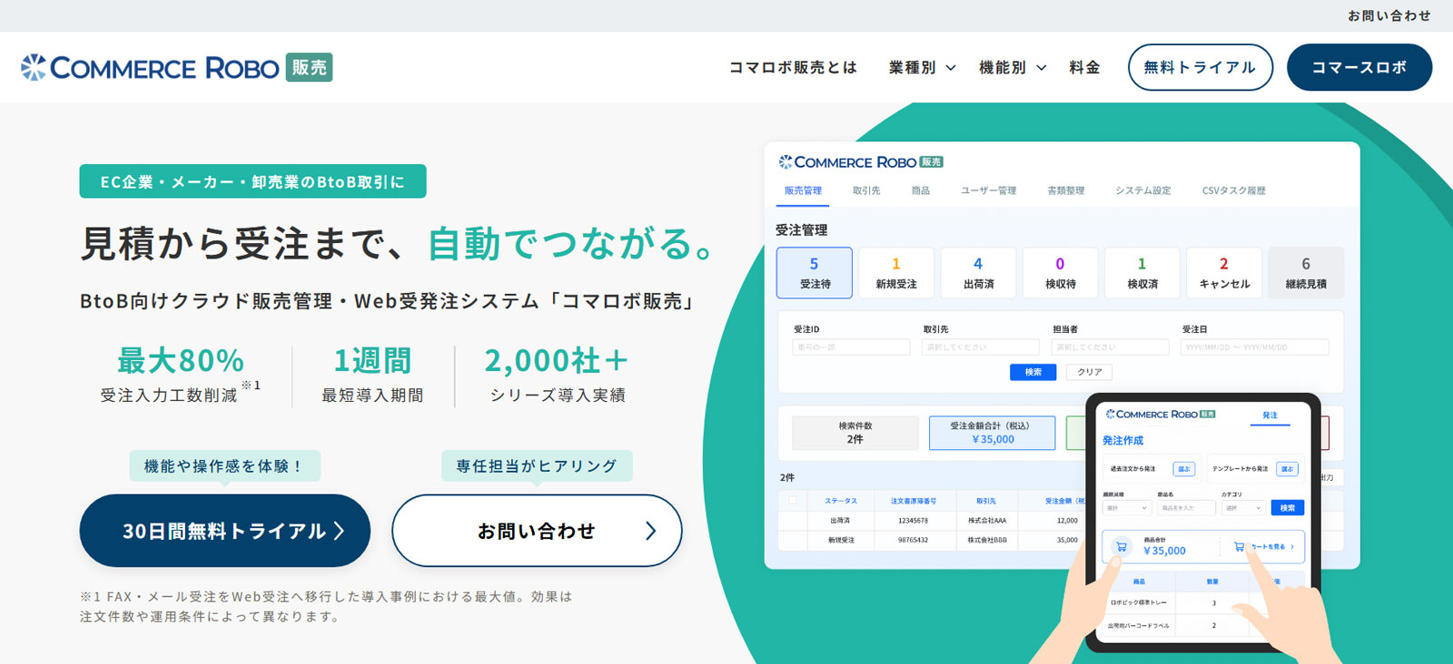Select the ユーザー管理 tab
Image resolution: width=1453 pixels, height=664 pixels.
pyautogui.click(x=988, y=190)
